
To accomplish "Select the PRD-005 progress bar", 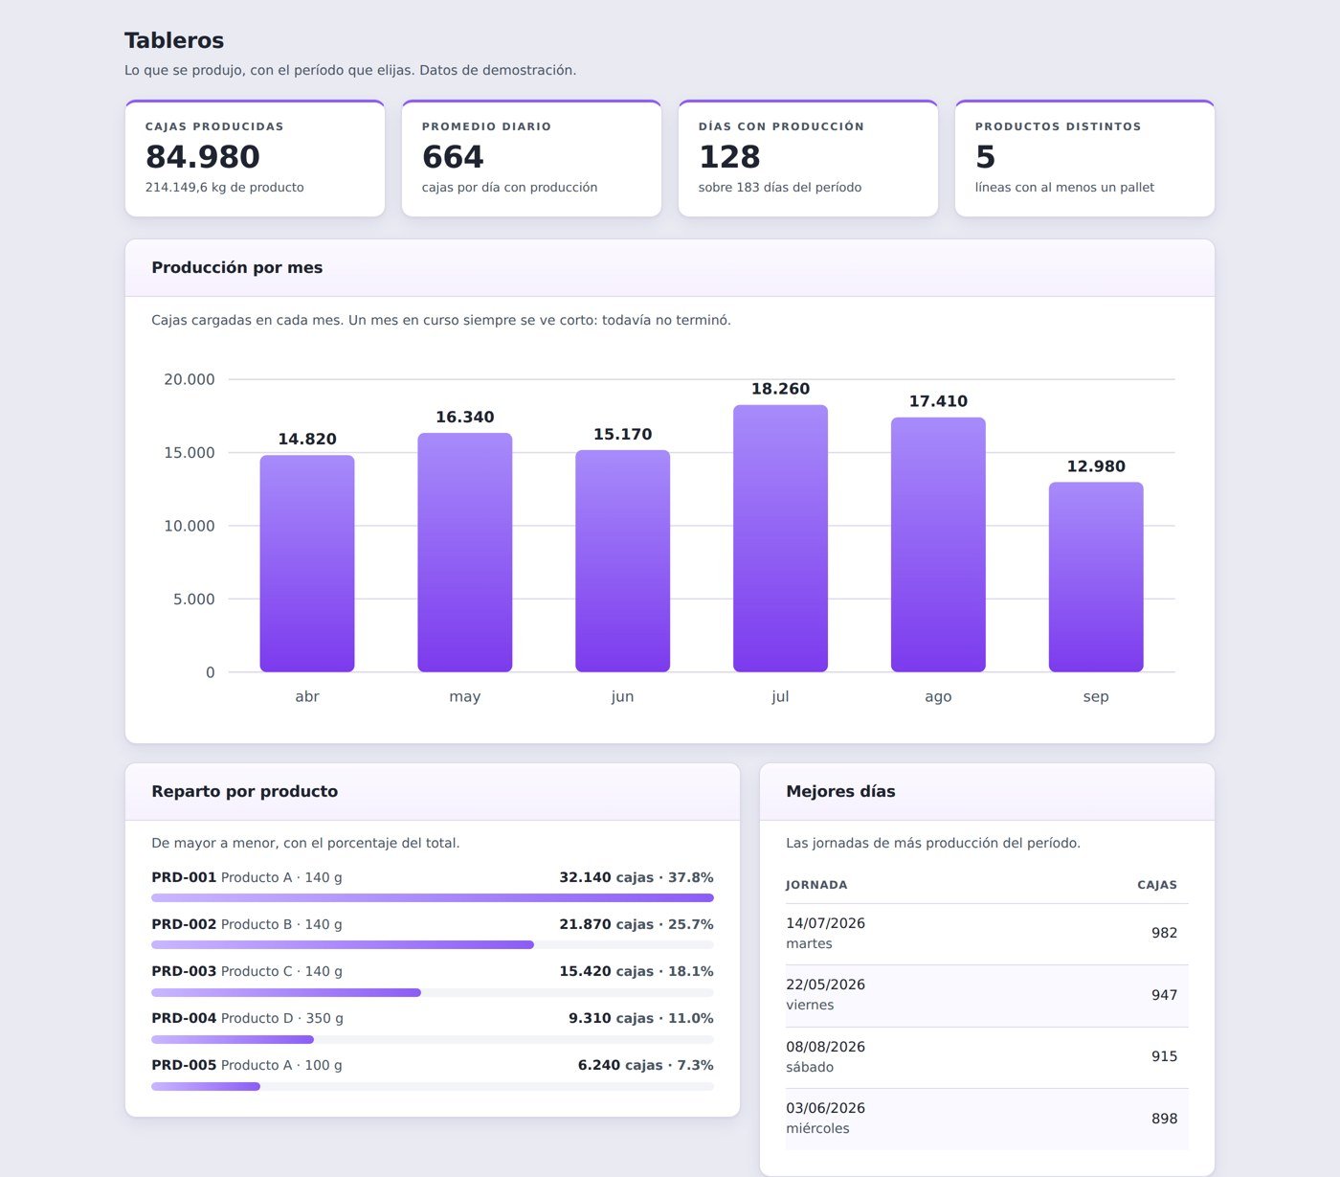I will [x=433, y=1086].
